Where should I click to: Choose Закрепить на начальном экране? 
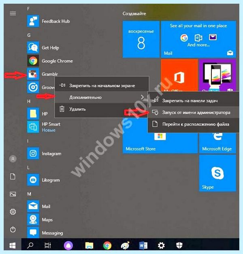coord(102,85)
